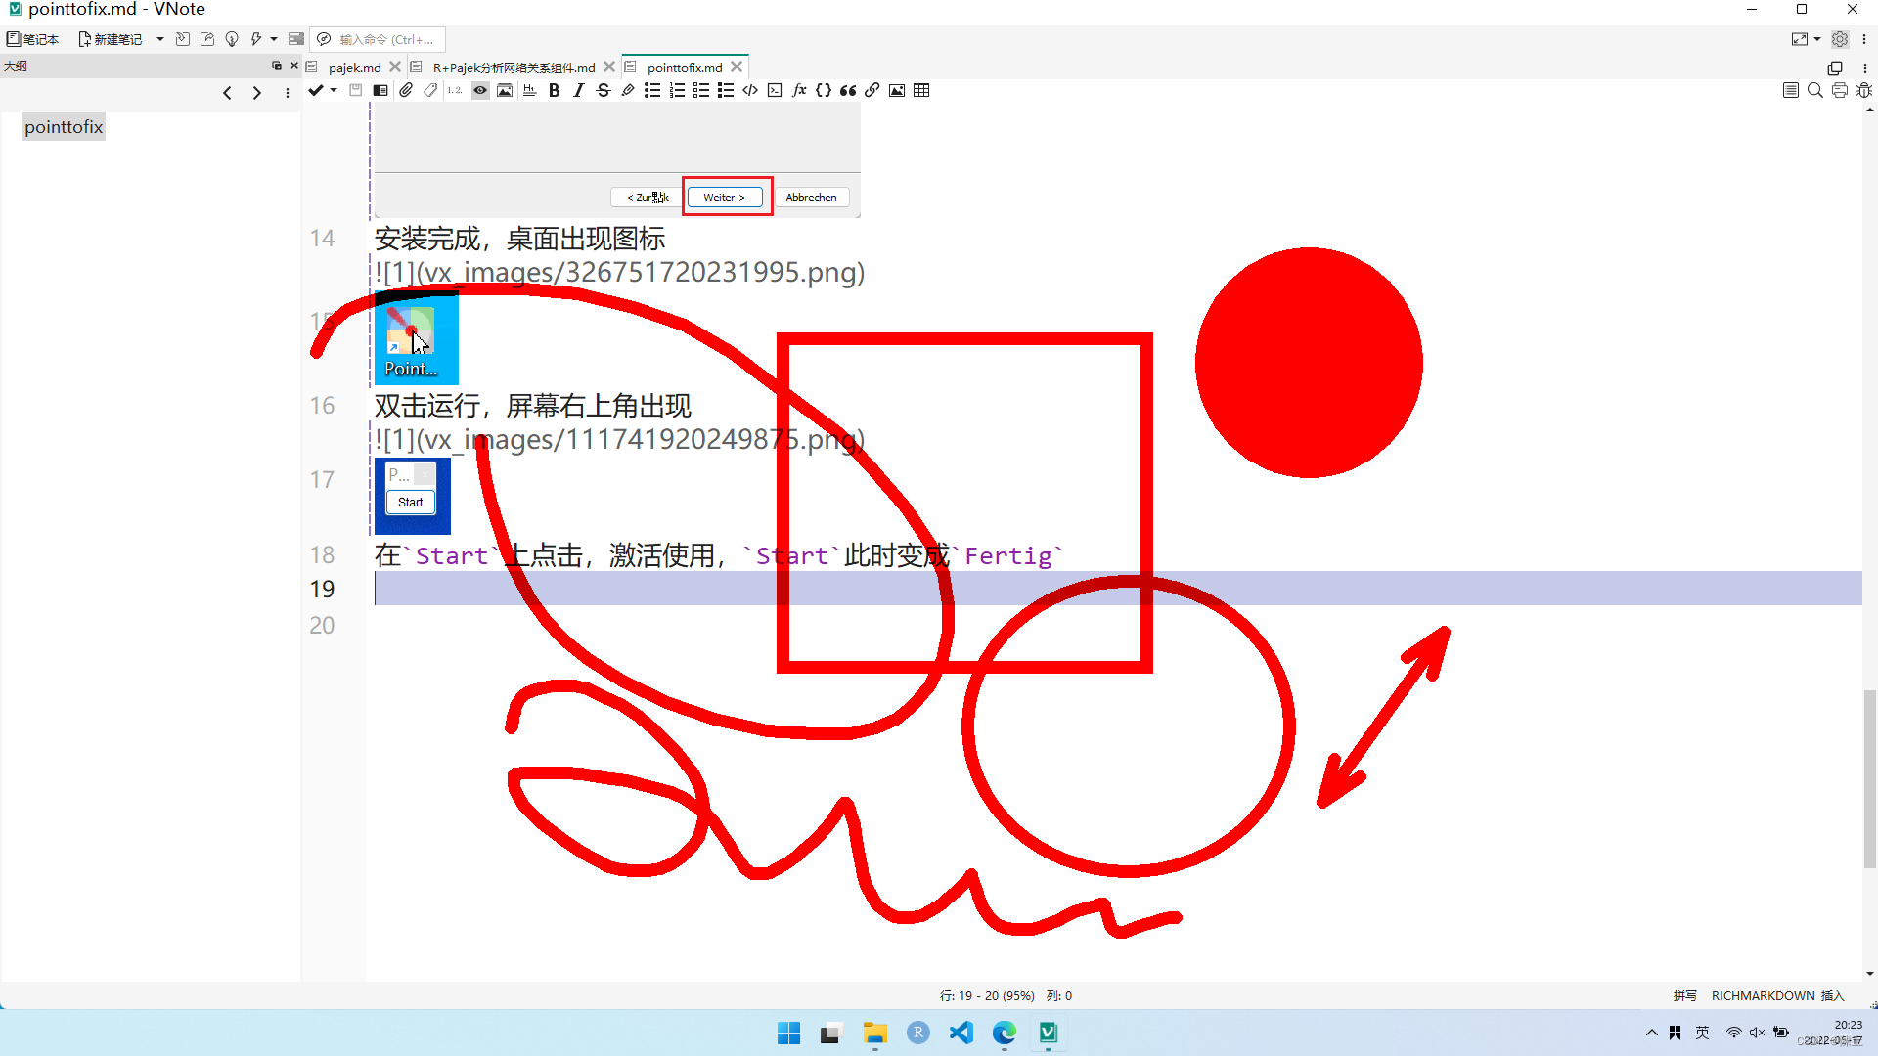Switch to R+Pajek分析网络关系组件.md tab
Image resolution: width=1878 pixels, height=1056 pixels.
pos(514,67)
